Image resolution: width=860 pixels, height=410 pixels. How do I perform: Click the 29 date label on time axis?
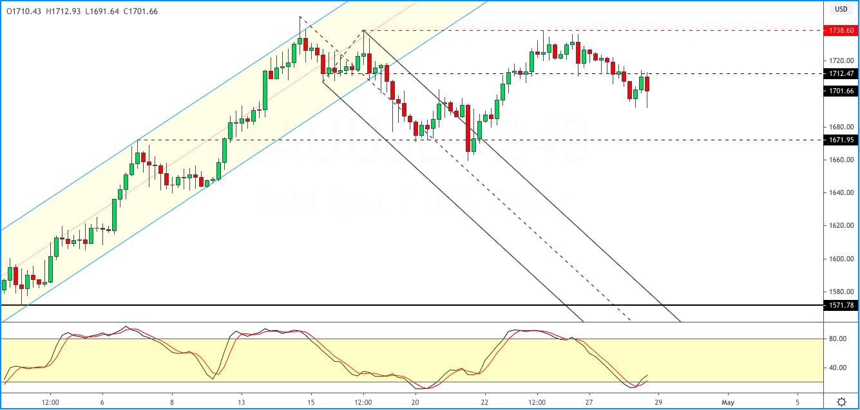[660, 402]
